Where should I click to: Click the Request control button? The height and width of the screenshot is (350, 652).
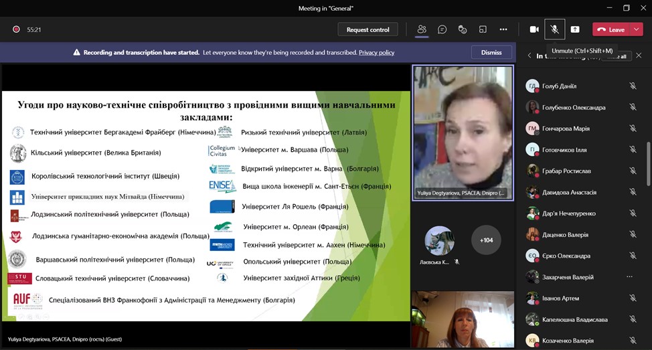click(x=368, y=29)
